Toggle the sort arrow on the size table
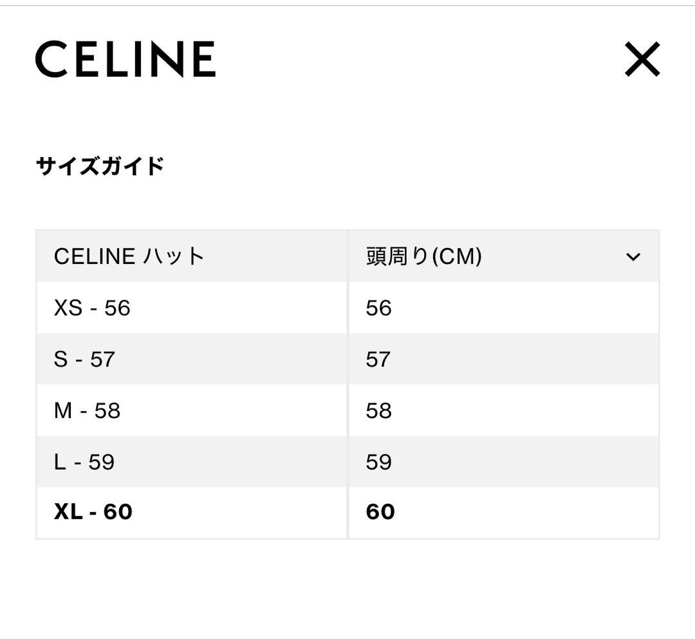 (635, 255)
